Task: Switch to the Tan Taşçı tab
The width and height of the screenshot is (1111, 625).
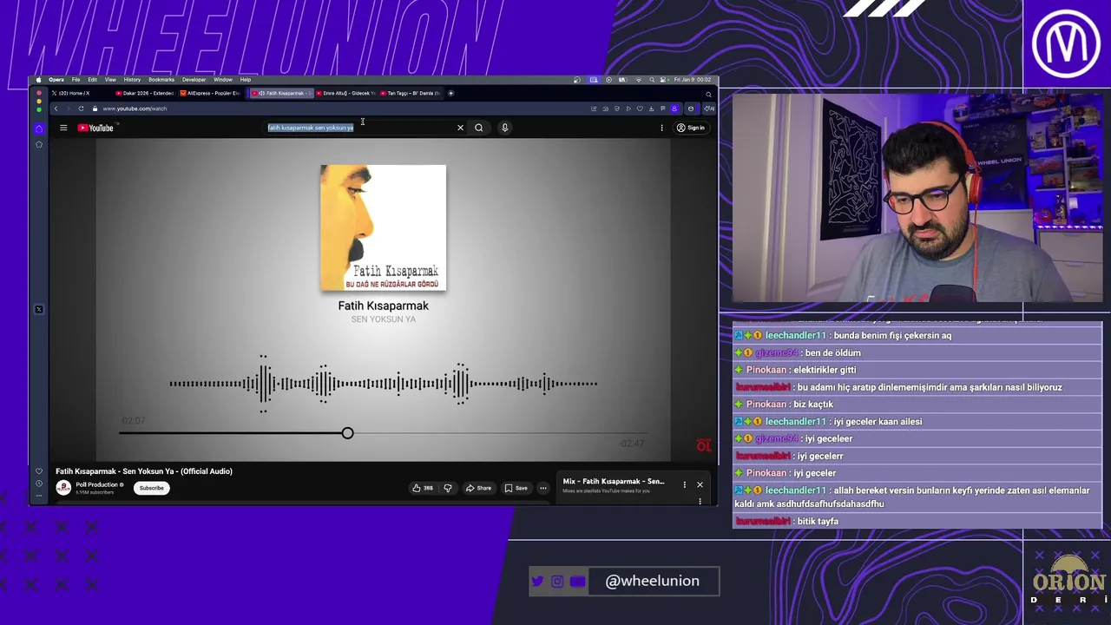Action: click(411, 93)
